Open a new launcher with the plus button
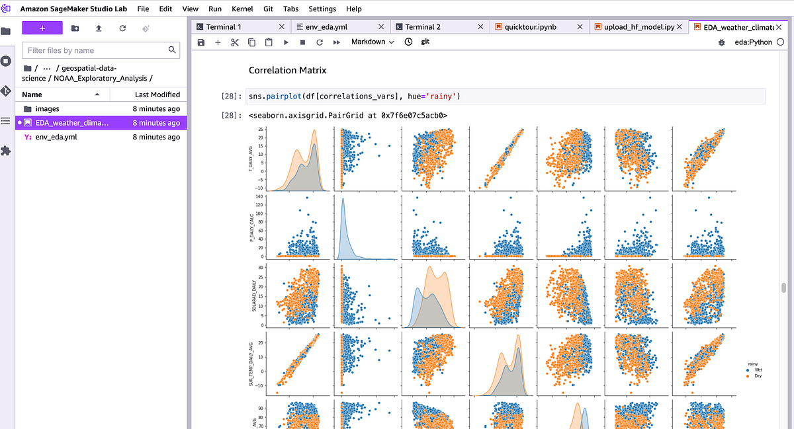 pyautogui.click(x=41, y=27)
